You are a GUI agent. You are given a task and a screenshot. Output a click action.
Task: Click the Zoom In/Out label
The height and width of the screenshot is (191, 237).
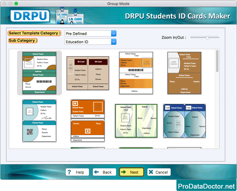tap(174, 38)
